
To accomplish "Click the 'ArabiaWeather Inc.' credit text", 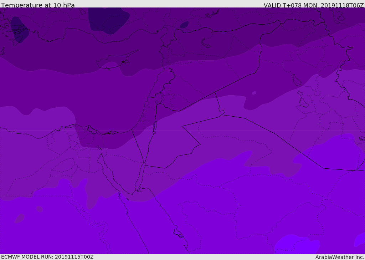I will (x=340, y=257).
